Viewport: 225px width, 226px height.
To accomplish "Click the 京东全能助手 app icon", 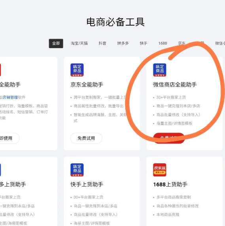I will pos(77,70).
